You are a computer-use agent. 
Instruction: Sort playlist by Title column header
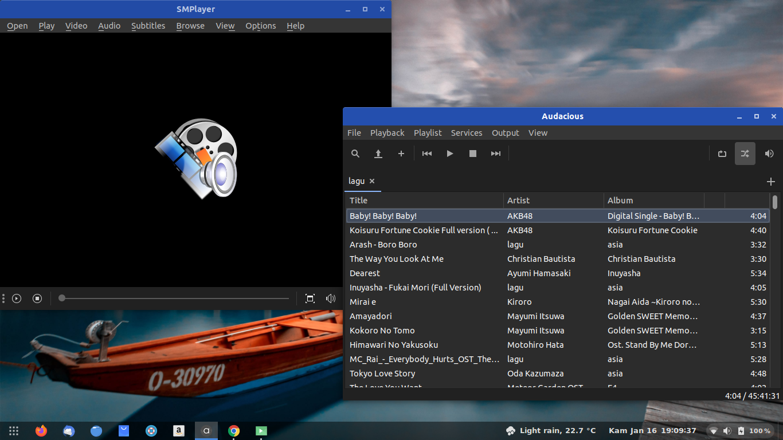click(x=425, y=201)
